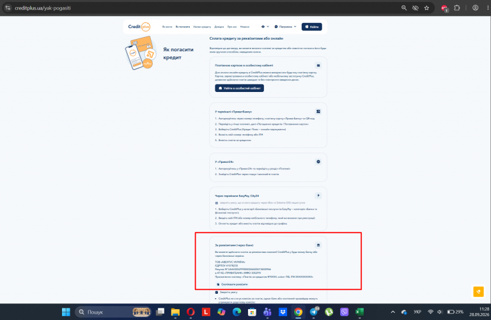Switch the 'УКР' keyboard language indicator
Screen dimensions: 491x320
[417, 312]
